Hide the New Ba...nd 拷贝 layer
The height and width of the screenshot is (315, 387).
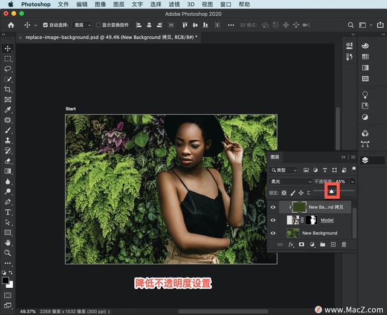pyautogui.click(x=273, y=207)
